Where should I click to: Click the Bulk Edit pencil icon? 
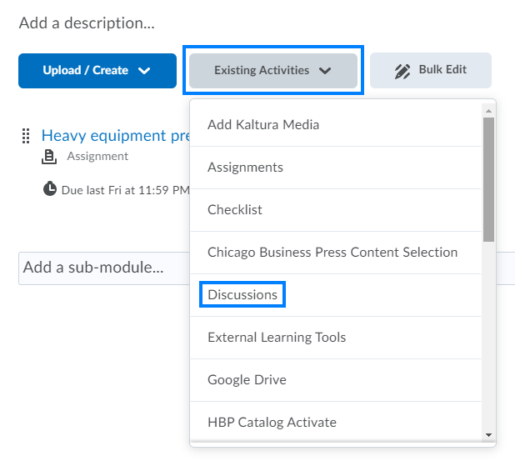(x=402, y=71)
